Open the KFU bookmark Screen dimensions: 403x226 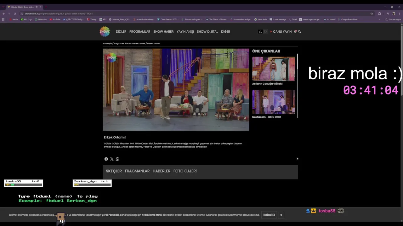coord(103,19)
